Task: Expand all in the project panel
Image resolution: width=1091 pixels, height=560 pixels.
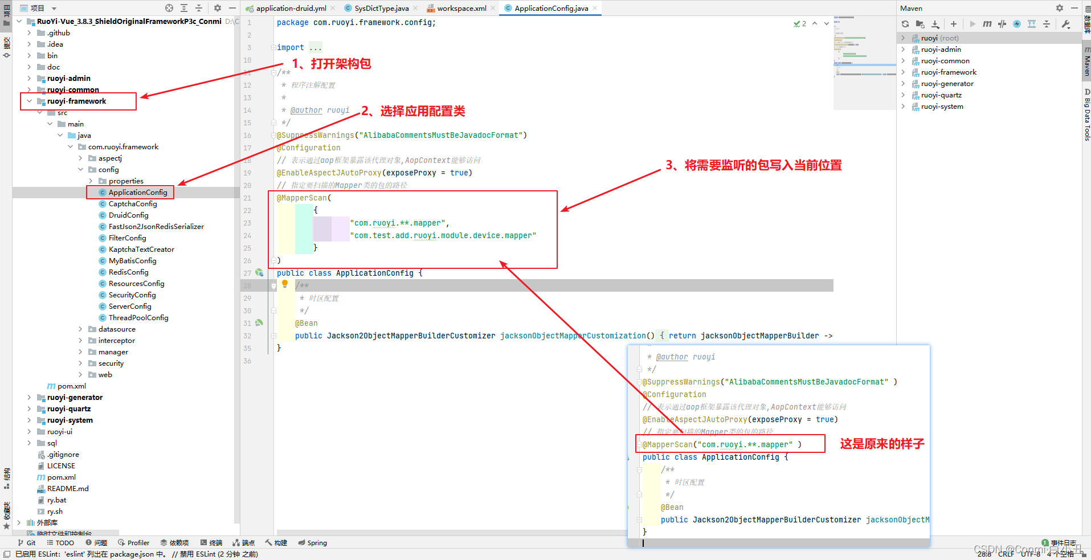Action: (184, 8)
